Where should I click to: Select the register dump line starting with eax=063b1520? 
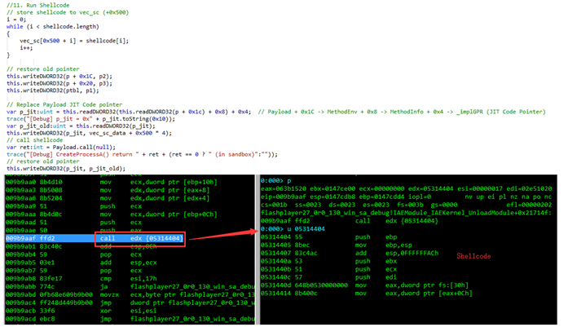[x=406, y=188]
